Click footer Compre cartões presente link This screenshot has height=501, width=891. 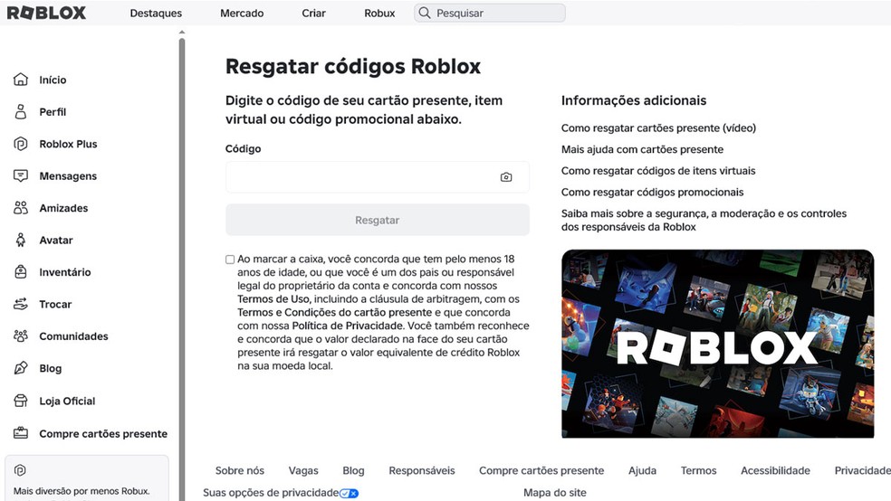541,470
